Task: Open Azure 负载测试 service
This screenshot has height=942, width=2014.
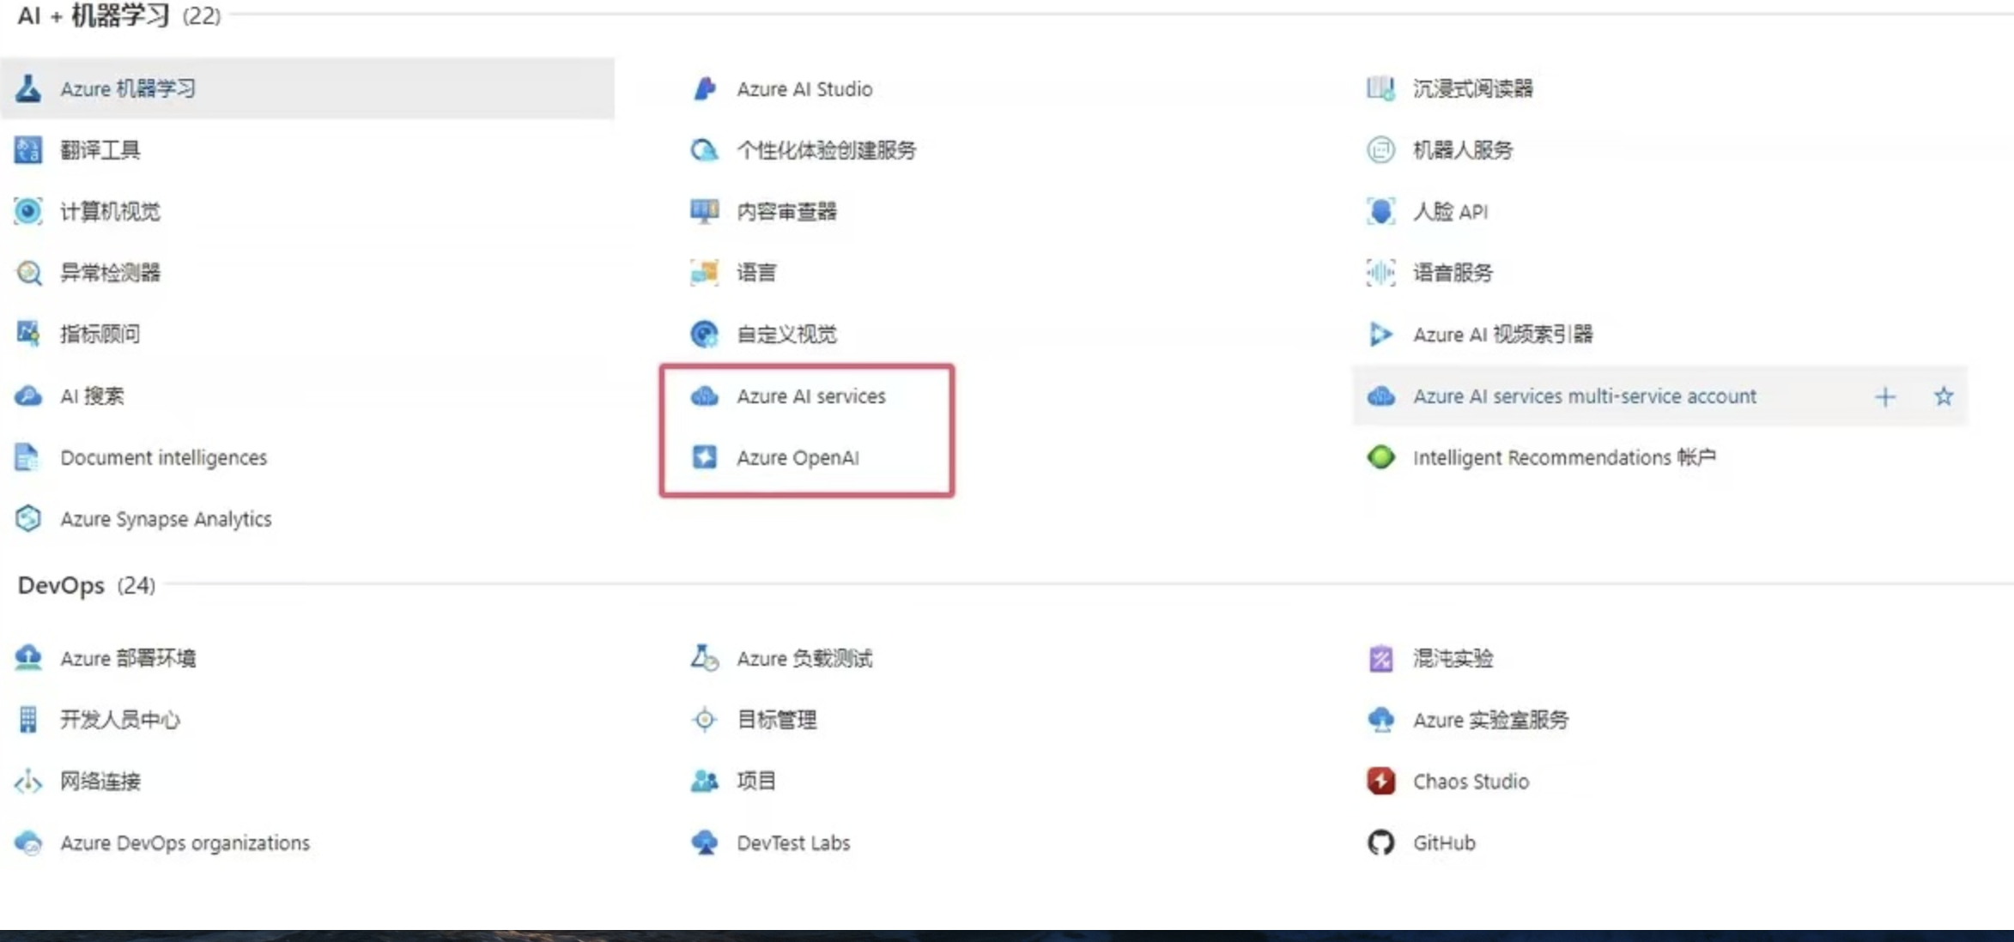Action: (804, 658)
